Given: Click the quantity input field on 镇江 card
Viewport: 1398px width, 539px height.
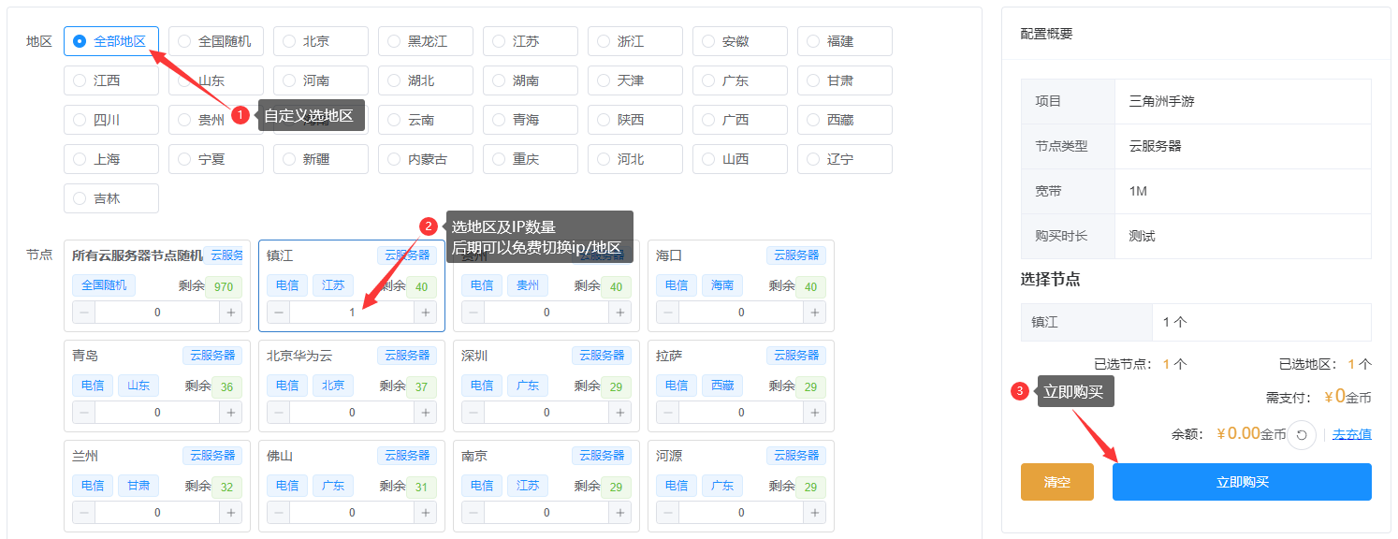Looking at the screenshot, I should [x=351, y=312].
